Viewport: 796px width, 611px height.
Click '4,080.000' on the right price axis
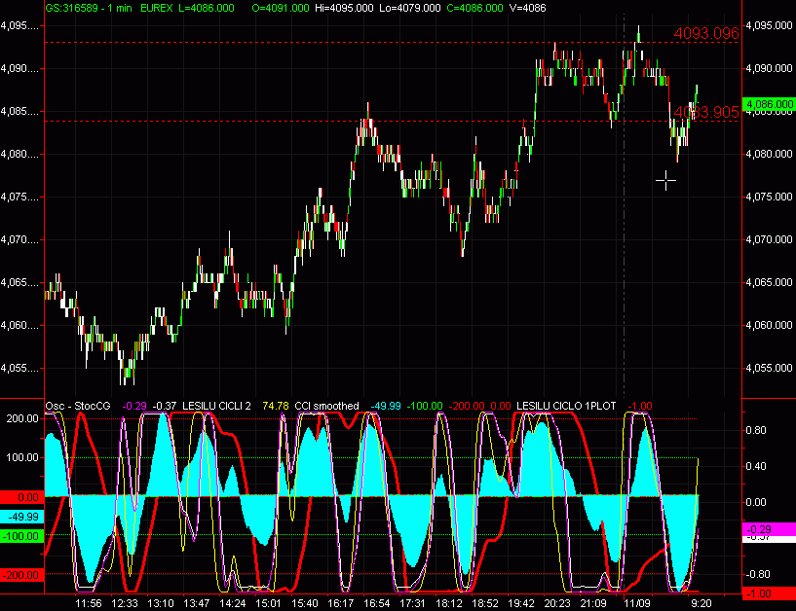click(x=769, y=154)
